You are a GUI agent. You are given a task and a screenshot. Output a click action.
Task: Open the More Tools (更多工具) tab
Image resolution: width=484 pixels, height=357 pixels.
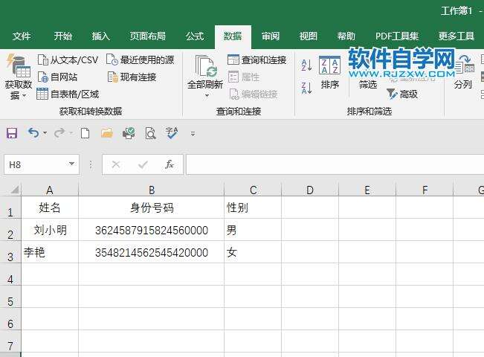[x=456, y=36]
